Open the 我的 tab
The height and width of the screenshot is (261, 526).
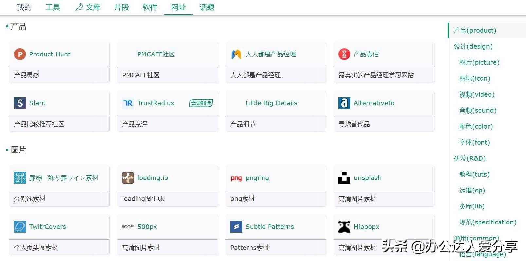24,7
